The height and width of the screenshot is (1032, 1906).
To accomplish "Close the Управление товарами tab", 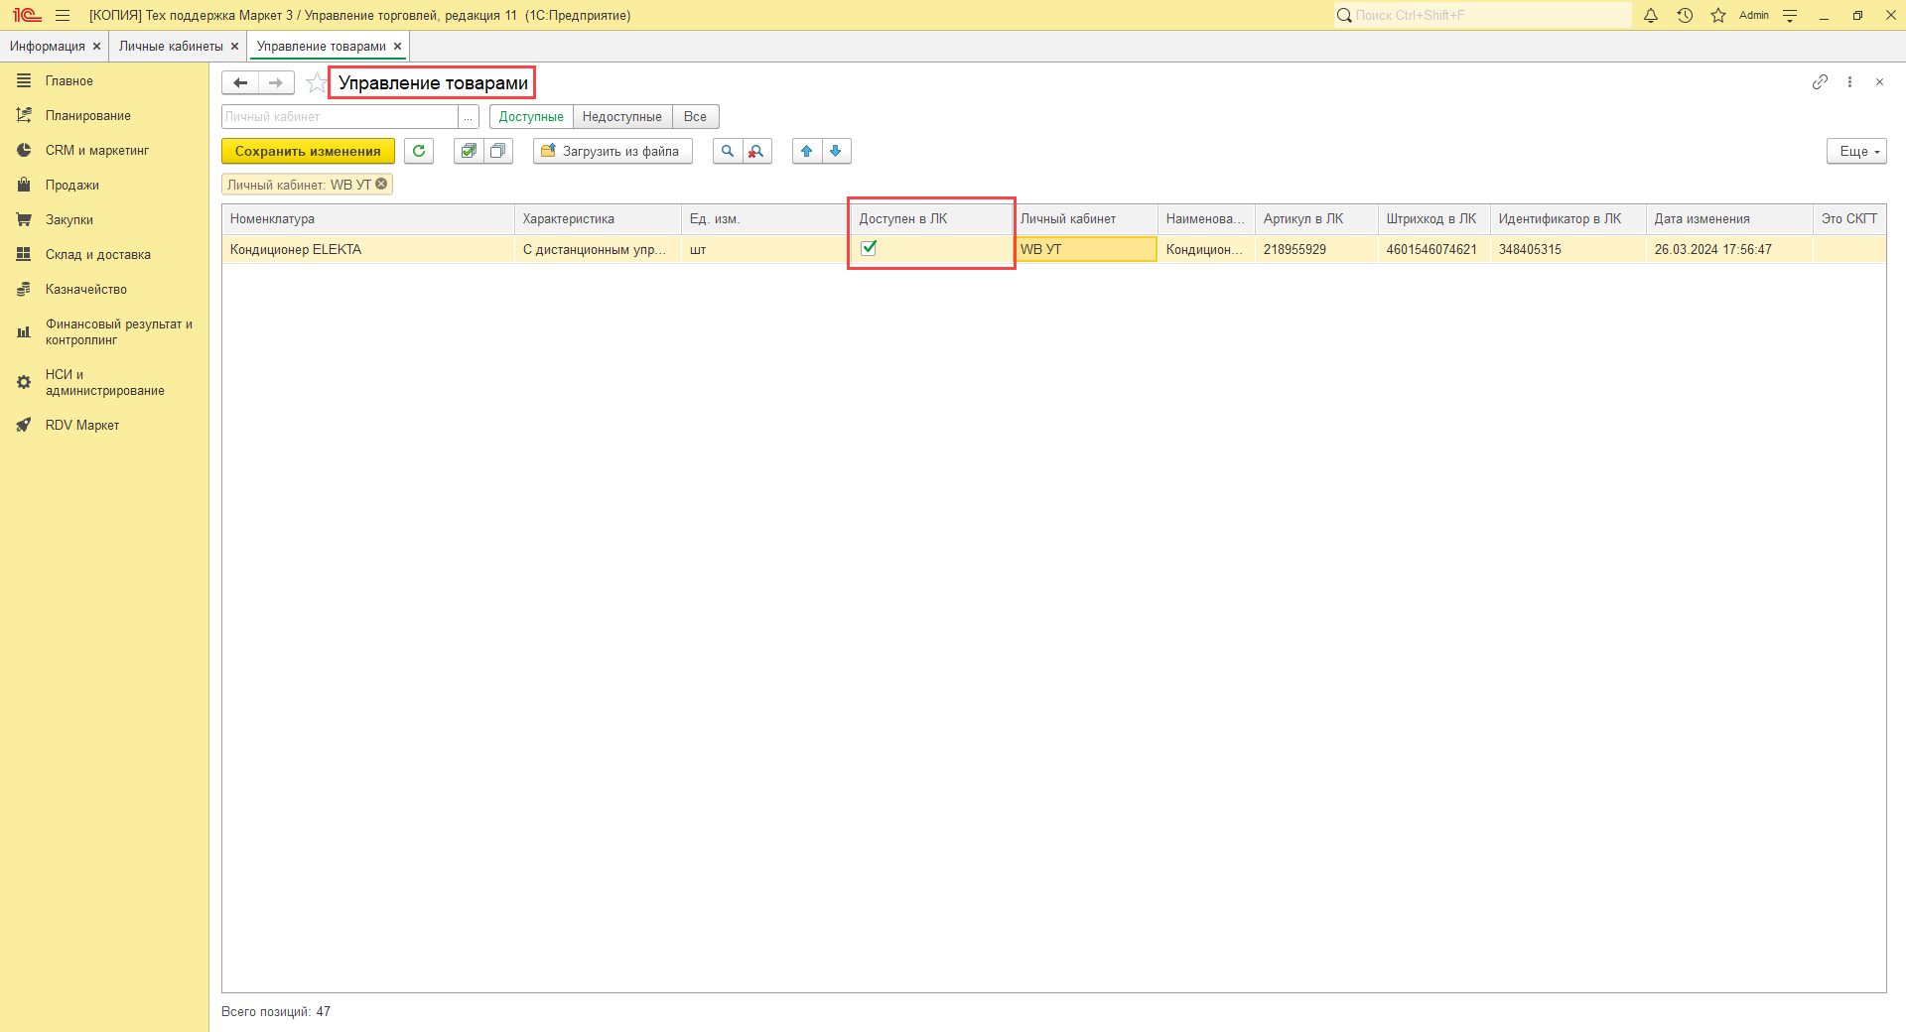I will [x=397, y=47].
